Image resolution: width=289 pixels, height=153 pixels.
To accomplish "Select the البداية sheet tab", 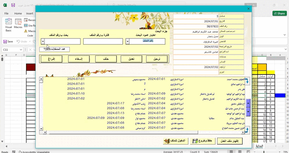I will pyautogui.click(x=259, y=146).
